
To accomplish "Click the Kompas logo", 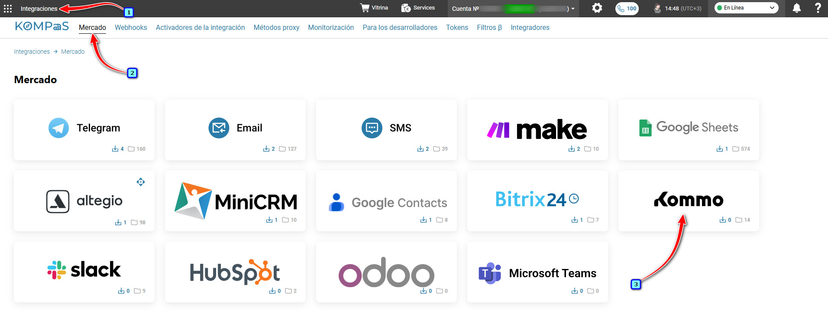I will 42,26.
